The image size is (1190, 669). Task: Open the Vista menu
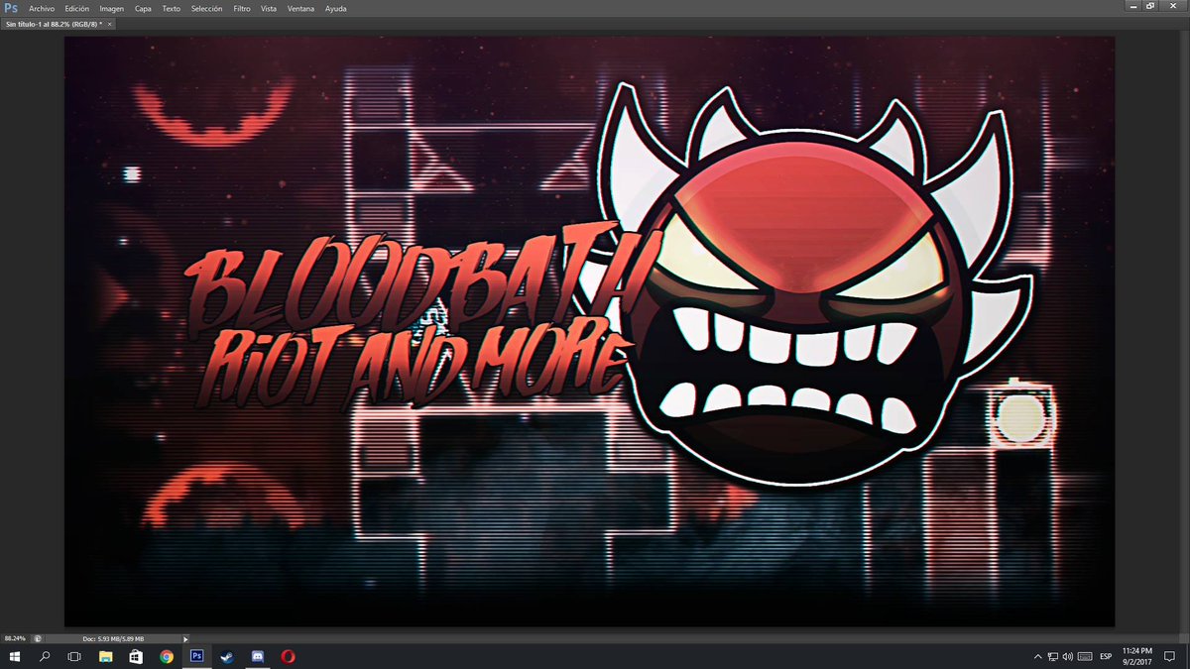tap(269, 8)
